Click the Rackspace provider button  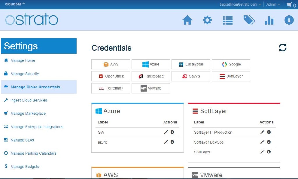click(151, 76)
